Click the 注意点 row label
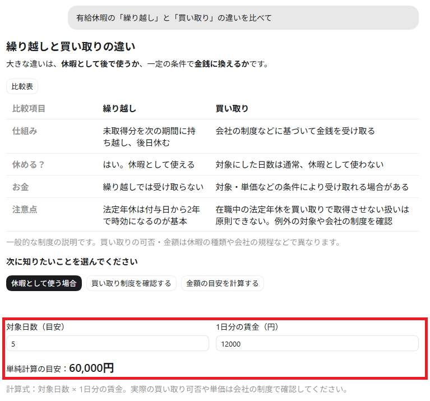430x401 pixels. 25,210
